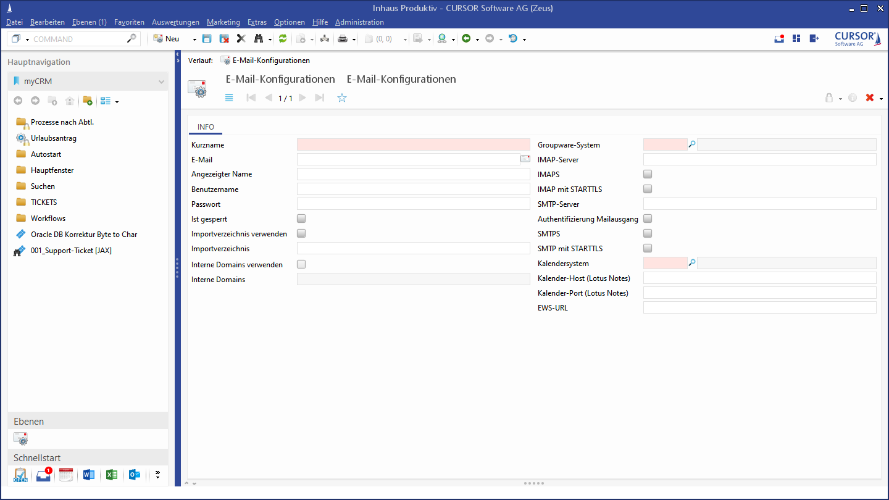Viewport: 889px width, 500px height.
Task: Check the IMAPS checkbox
Action: [x=648, y=175]
